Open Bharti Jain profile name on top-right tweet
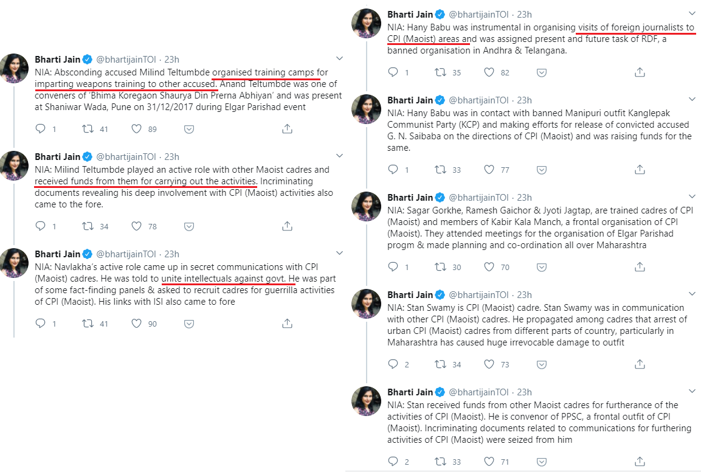The width and height of the screenshot is (701, 472). pyautogui.click(x=410, y=15)
